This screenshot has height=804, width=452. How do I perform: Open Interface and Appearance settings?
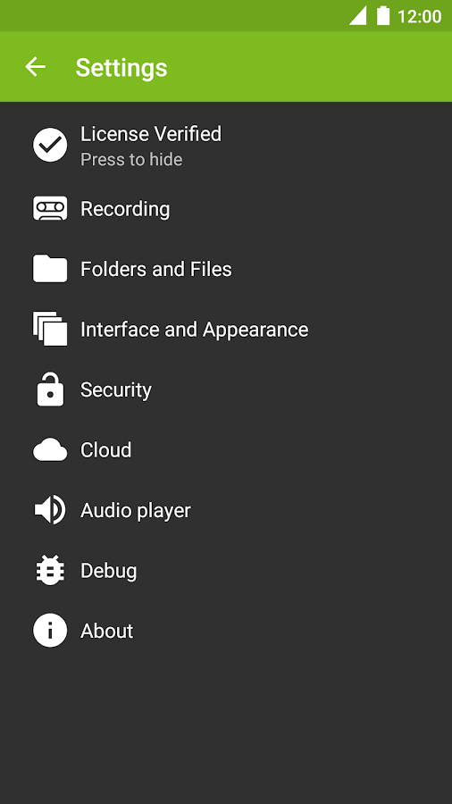pyautogui.click(x=226, y=329)
